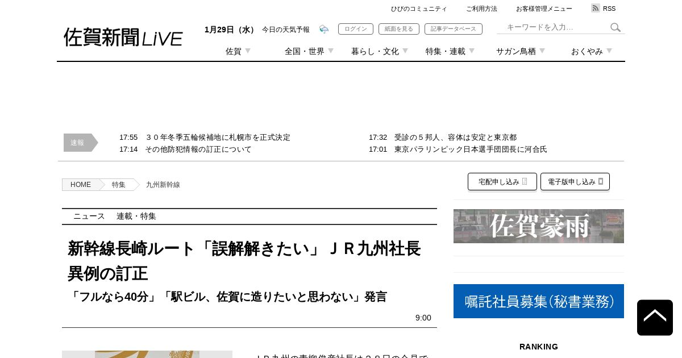The image size is (682, 358).
Task: Go to HOME breadcrumb
Action: [81, 185]
